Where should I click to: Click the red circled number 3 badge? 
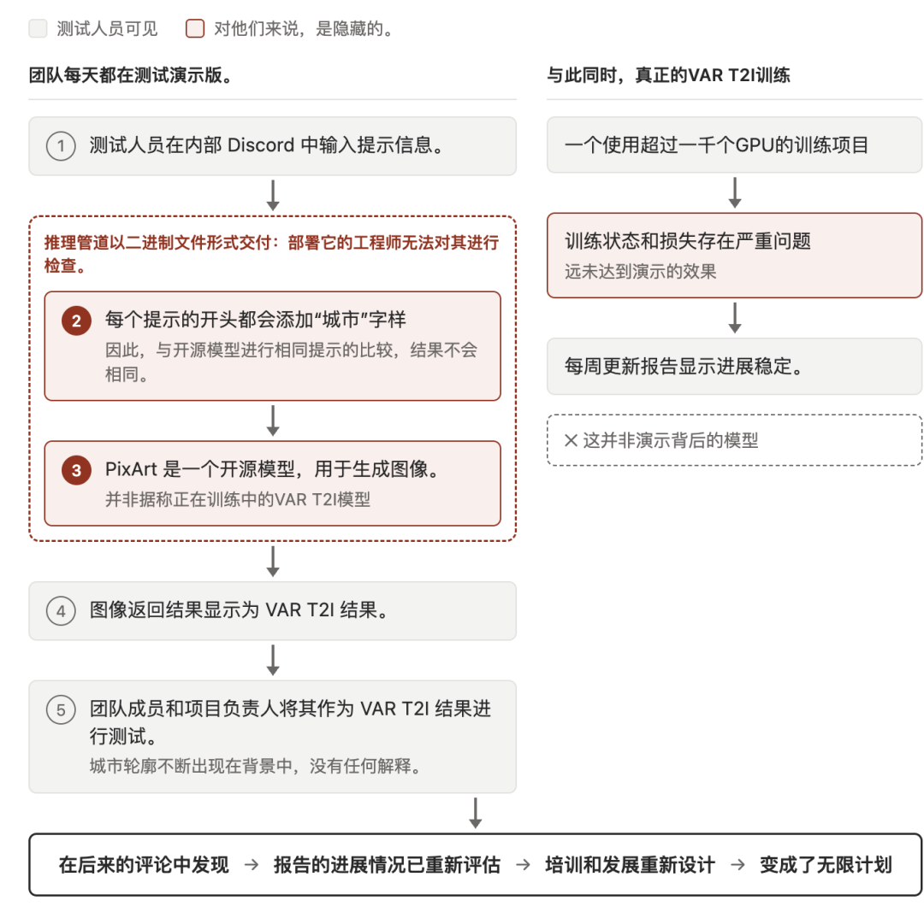(77, 470)
